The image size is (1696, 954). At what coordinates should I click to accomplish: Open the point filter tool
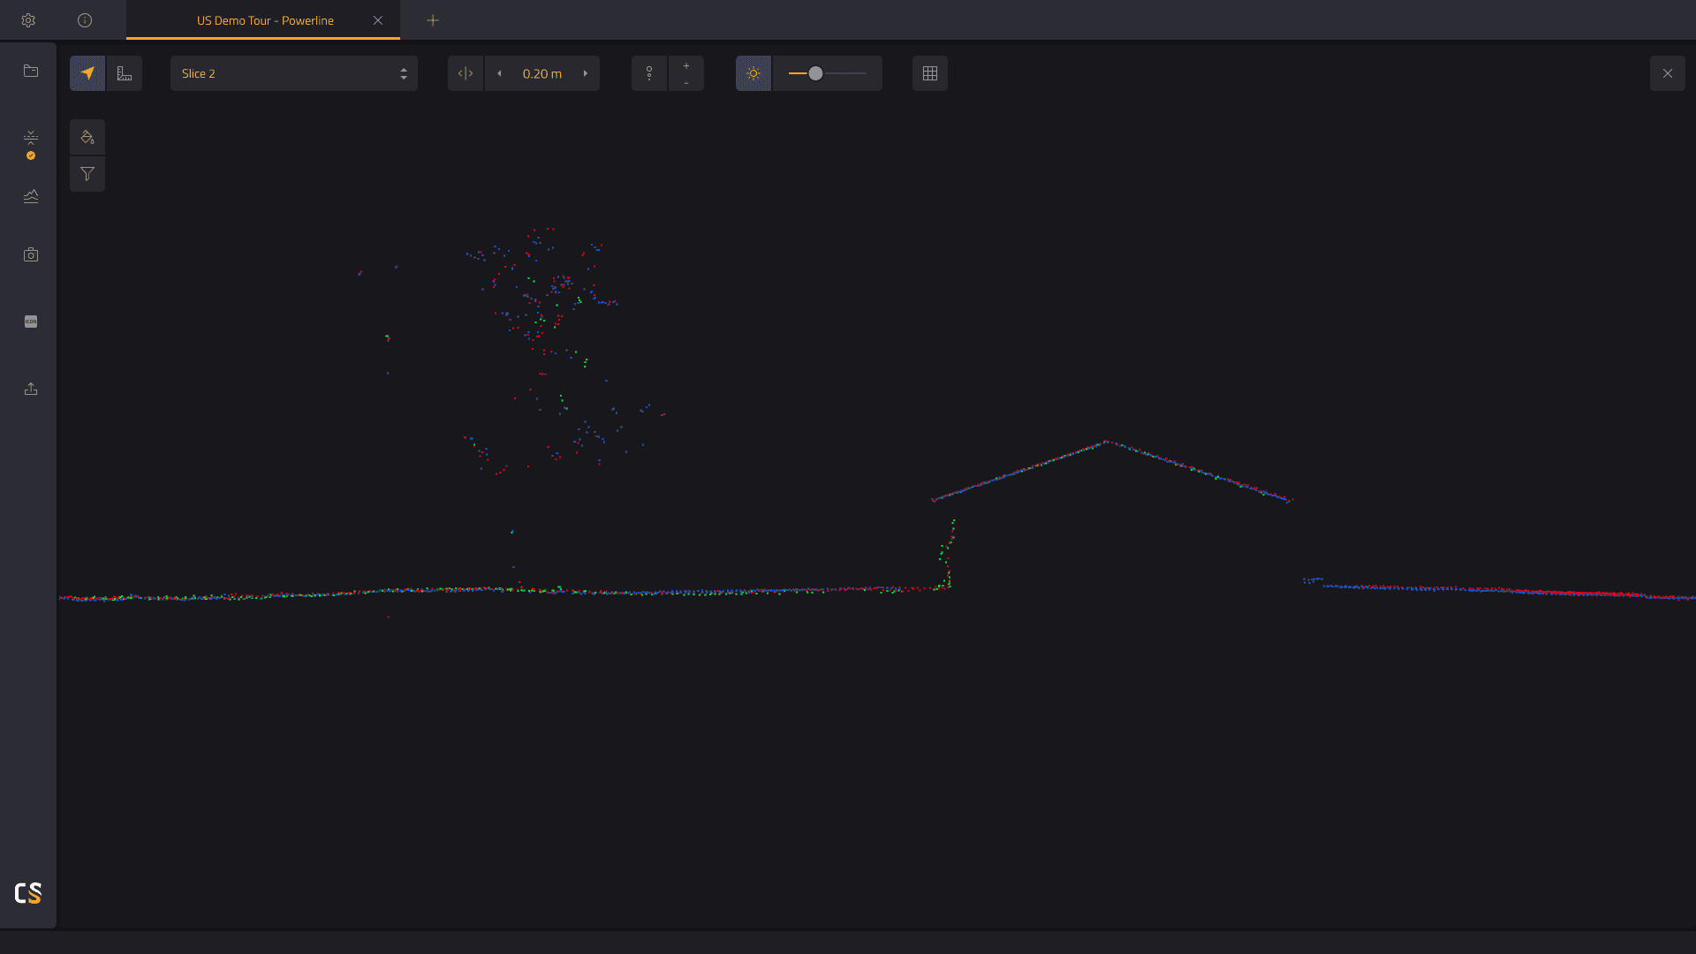tap(87, 174)
